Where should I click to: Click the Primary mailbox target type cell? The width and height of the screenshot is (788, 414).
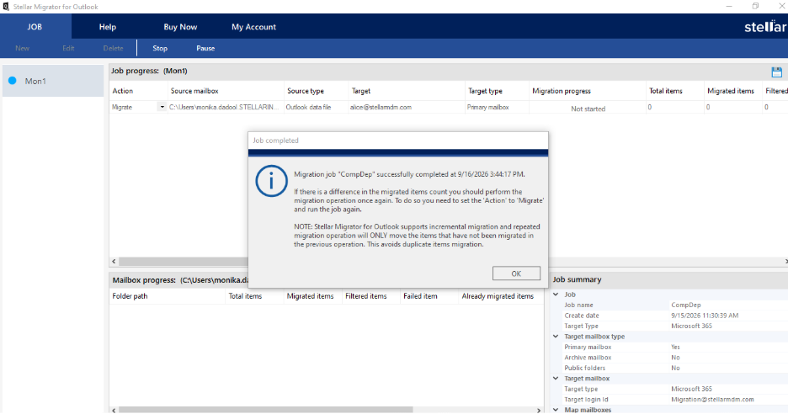[x=497, y=107]
